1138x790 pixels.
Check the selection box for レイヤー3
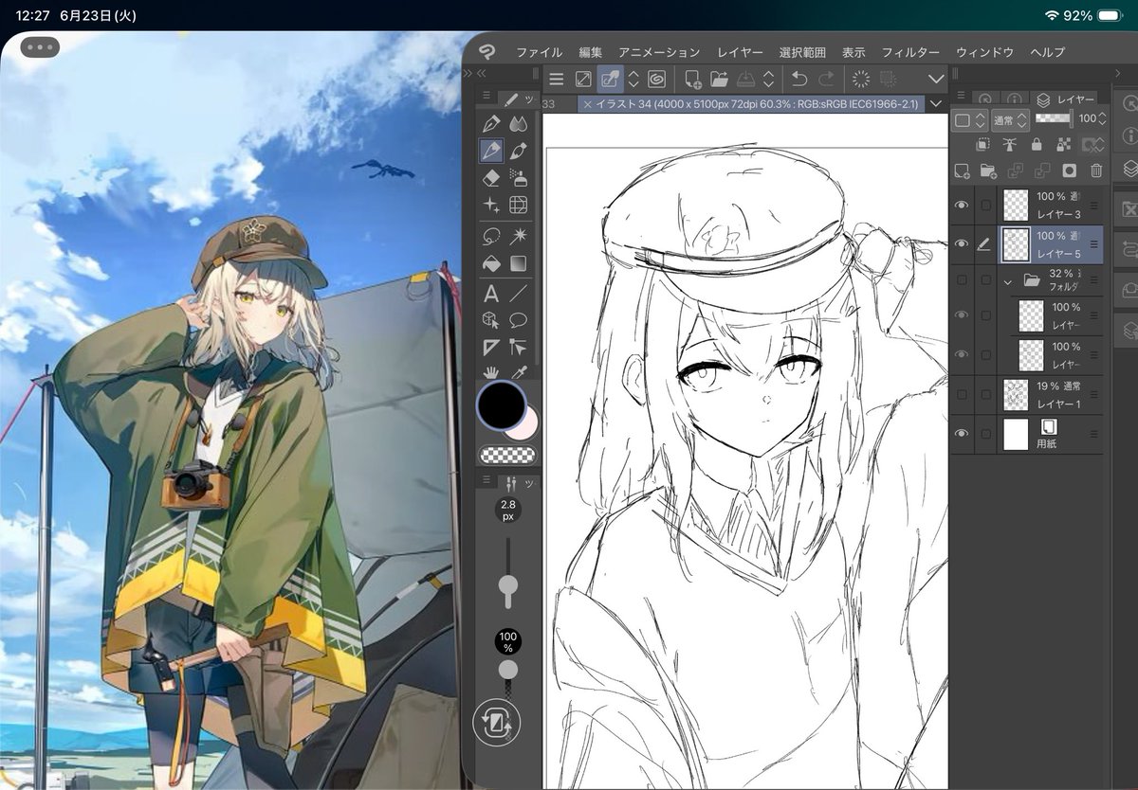click(x=986, y=205)
